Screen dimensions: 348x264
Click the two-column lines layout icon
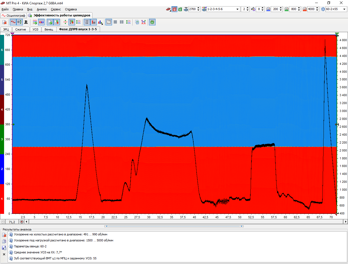[x=122, y=22]
